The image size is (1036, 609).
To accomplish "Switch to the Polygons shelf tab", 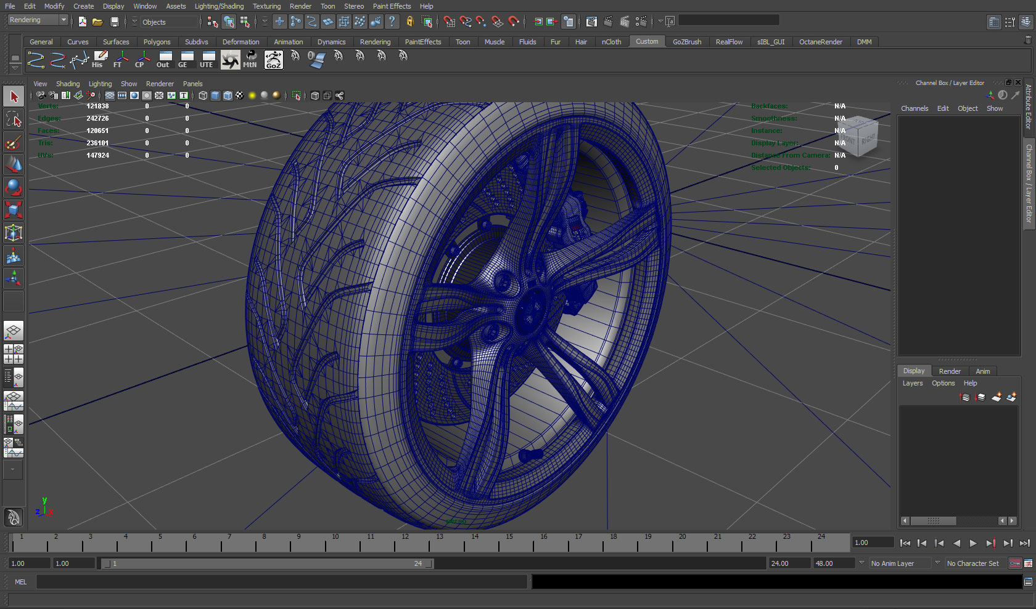I will tap(157, 42).
